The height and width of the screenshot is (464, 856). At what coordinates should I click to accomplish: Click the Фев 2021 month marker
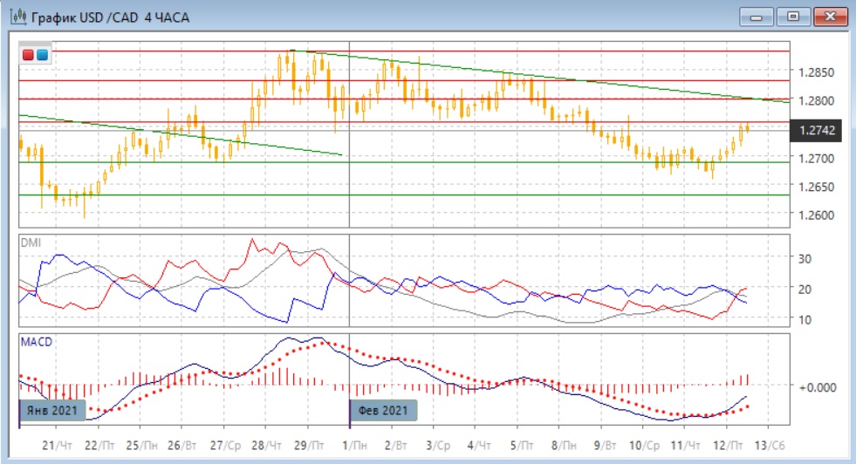[x=383, y=409]
